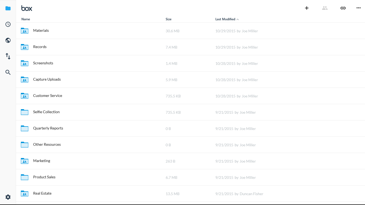The height and width of the screenshot is (205, 365).
Task: Click the Screenshots shared folder icon
Action: coord(25,63)
